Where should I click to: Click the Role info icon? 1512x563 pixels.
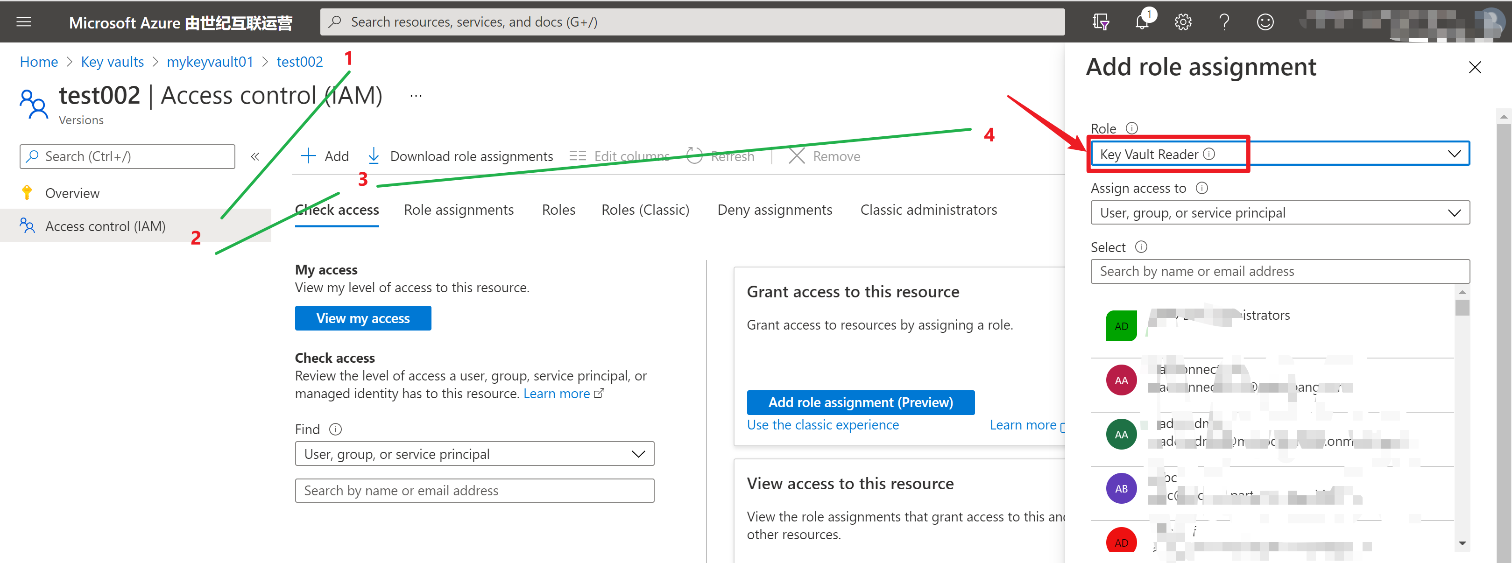1131,128
